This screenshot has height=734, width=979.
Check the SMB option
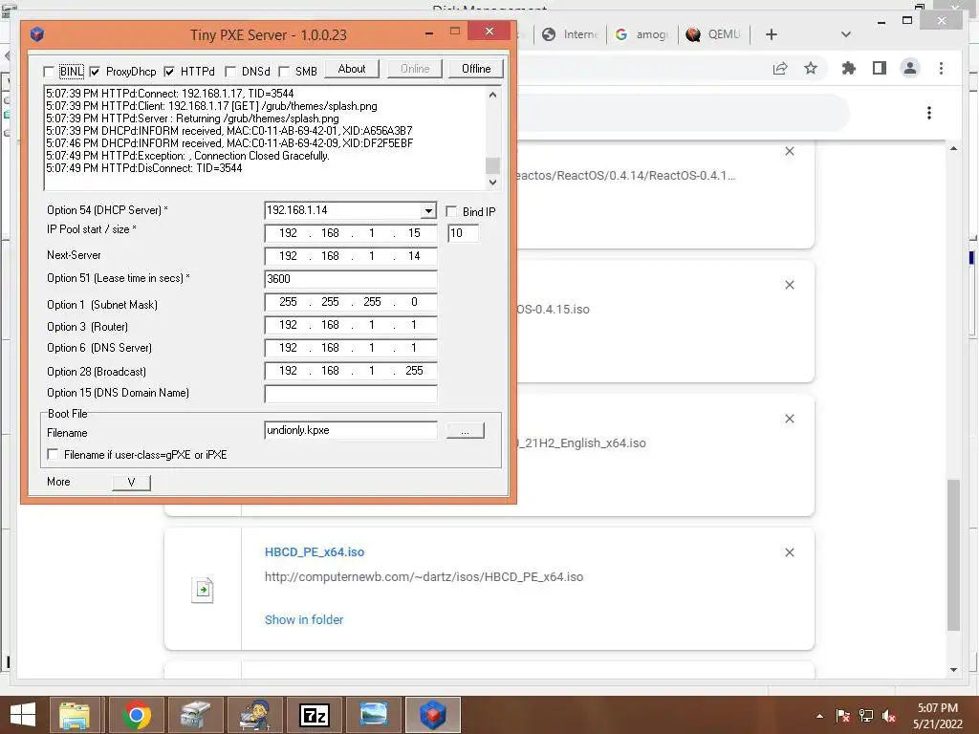tap(284, 72)
